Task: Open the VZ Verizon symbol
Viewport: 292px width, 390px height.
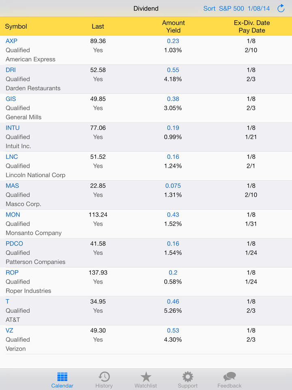Action: [x=9, y=331]
